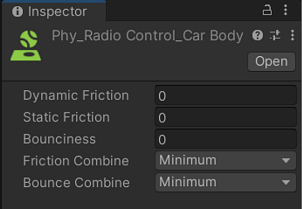
Task: Click the Friction Combine label
Action: (76, 160)
